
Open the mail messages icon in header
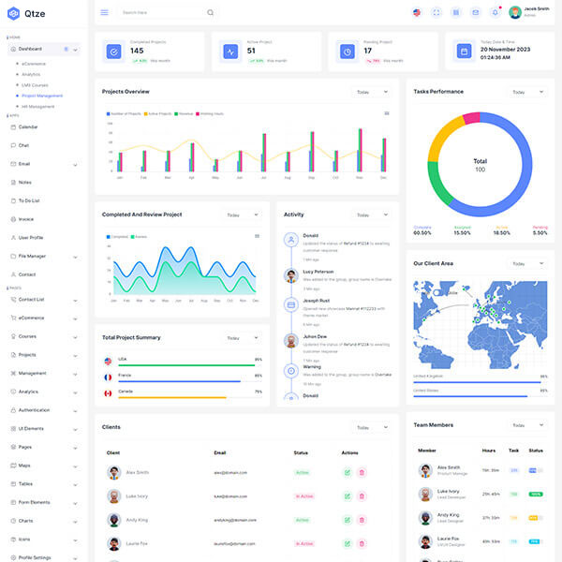476,12
